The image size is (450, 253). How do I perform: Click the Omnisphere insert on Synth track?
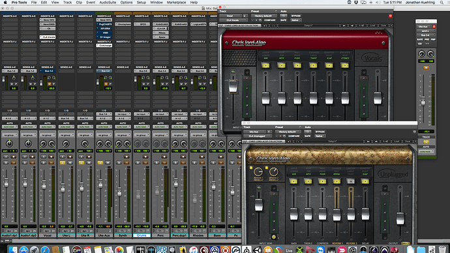123,24
